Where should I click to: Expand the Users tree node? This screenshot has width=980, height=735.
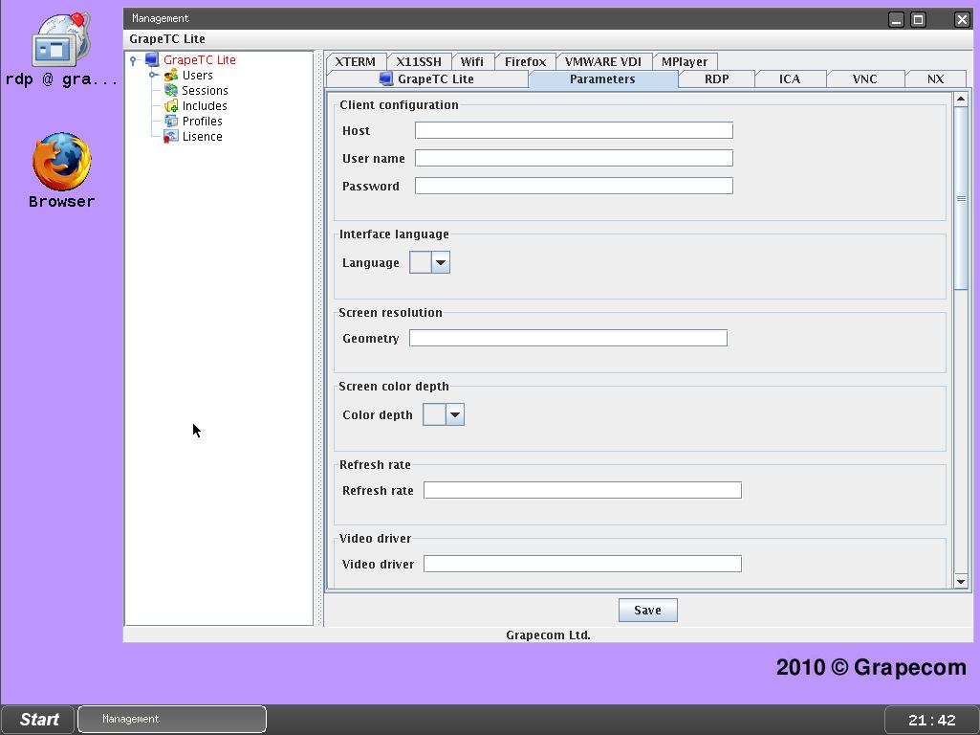tap(153, 75)
